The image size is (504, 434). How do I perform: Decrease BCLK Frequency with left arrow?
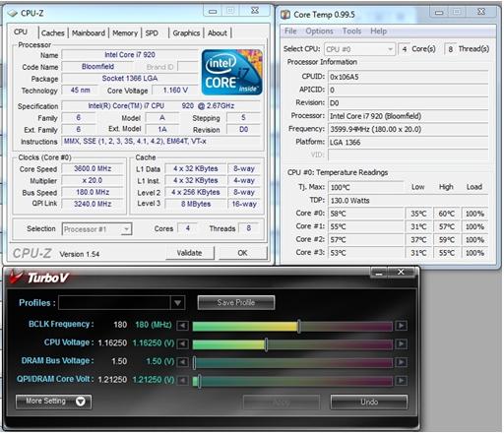182,326
